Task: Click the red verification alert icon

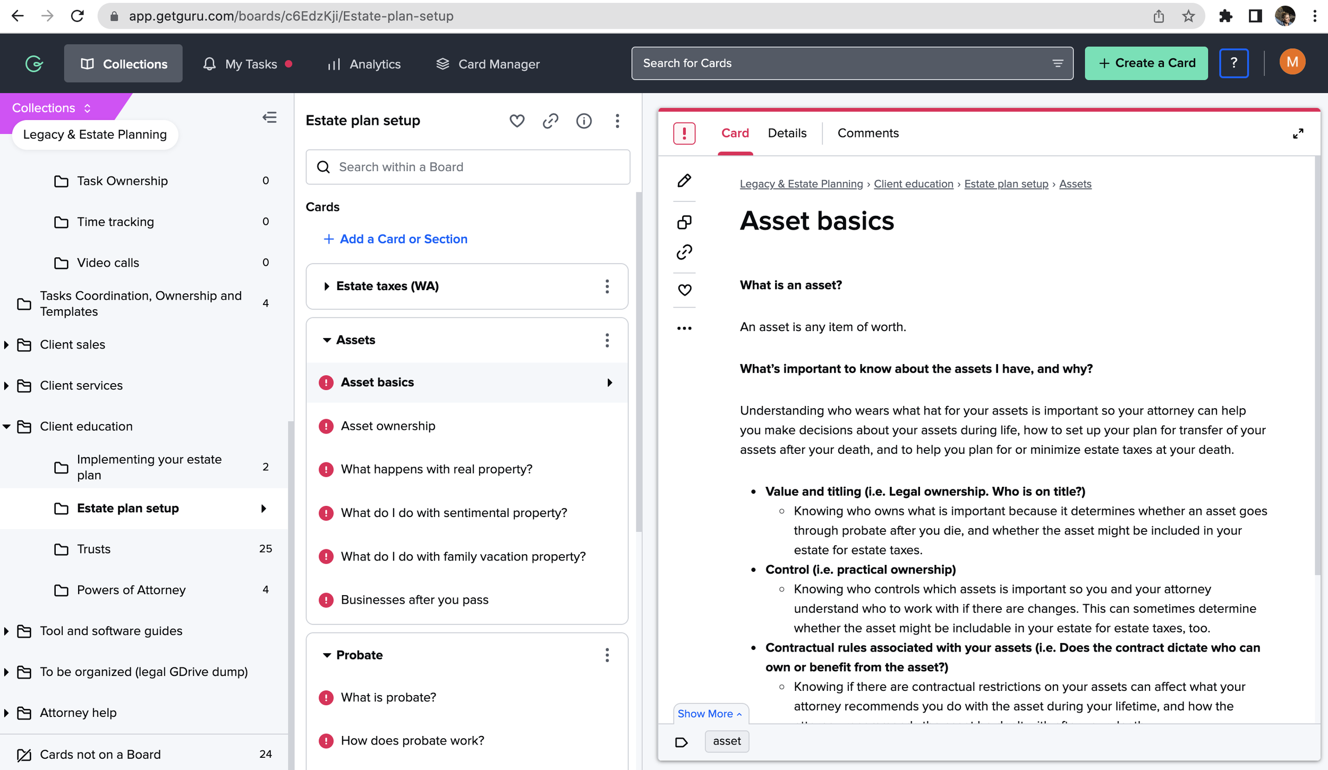Action: (x=684, y=133)
